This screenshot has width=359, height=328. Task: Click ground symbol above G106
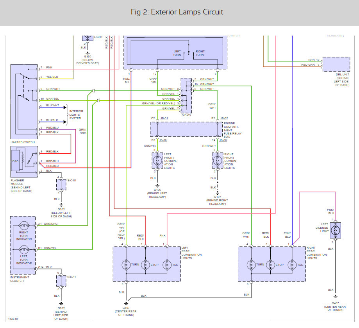157,186
